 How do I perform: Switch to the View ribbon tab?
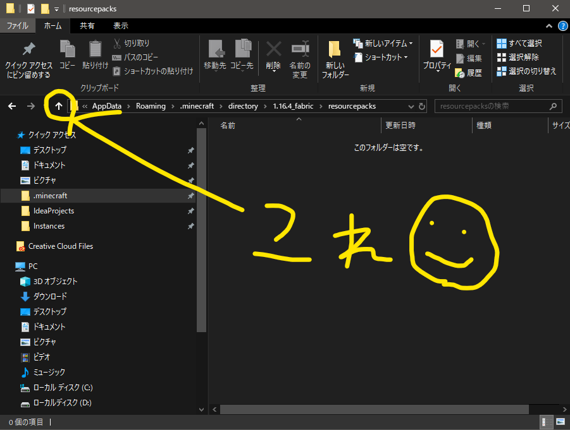click(x=120, y=26)
